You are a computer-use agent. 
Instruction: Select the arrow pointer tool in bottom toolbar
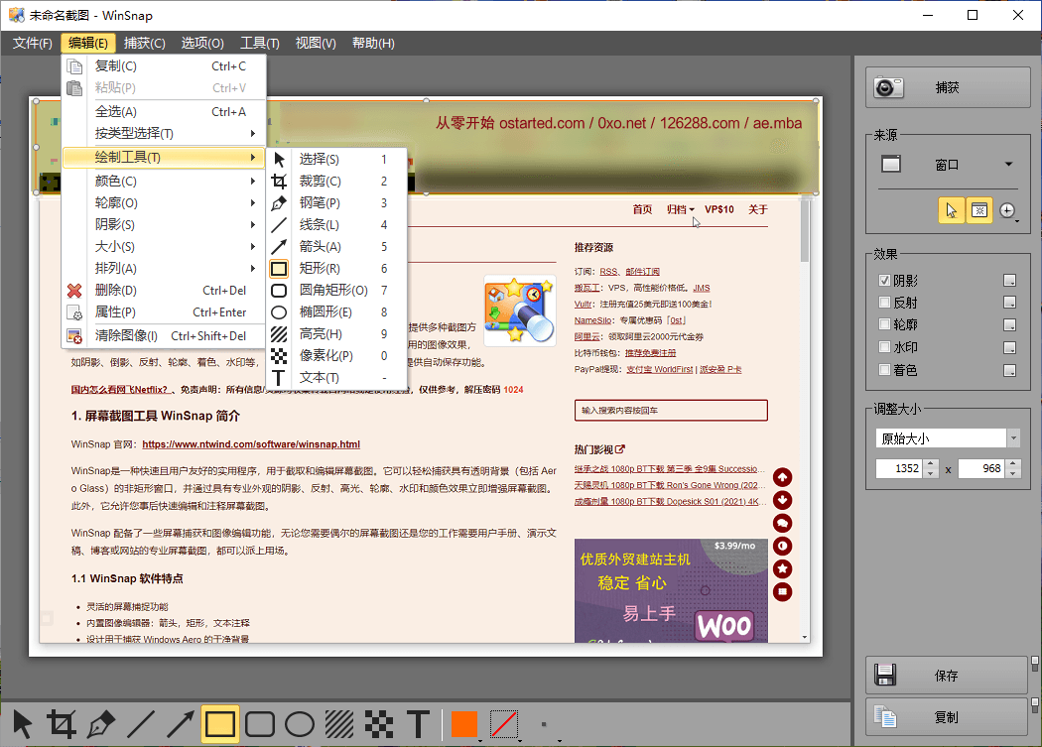[22, 724]
